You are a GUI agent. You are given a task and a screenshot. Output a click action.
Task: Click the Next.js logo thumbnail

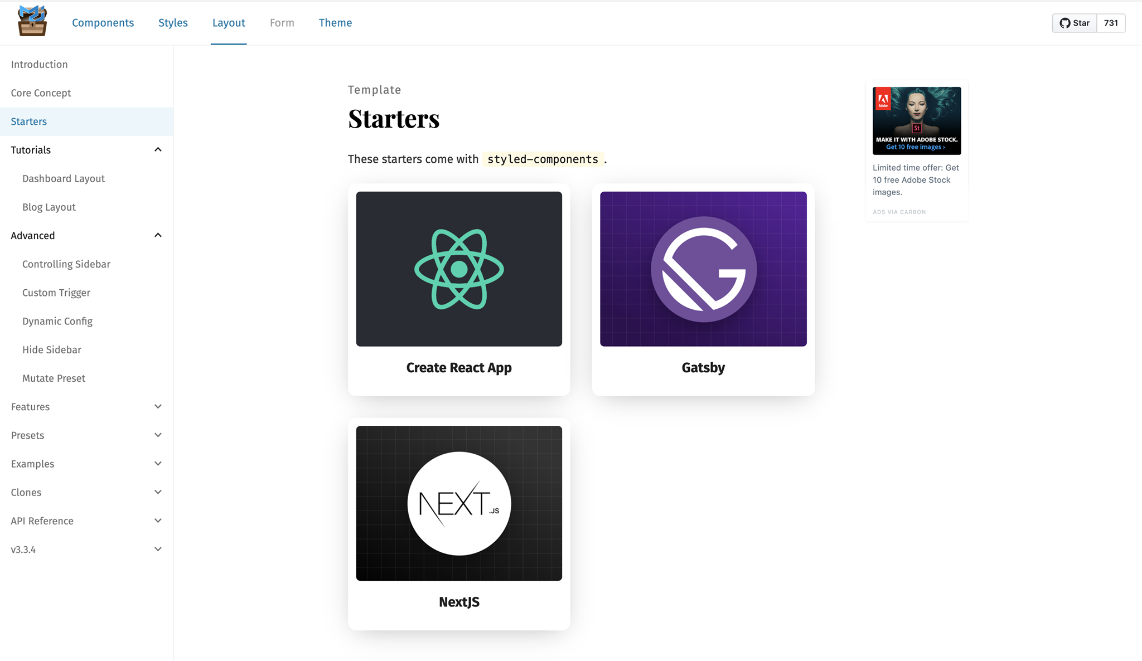(459, 503)
